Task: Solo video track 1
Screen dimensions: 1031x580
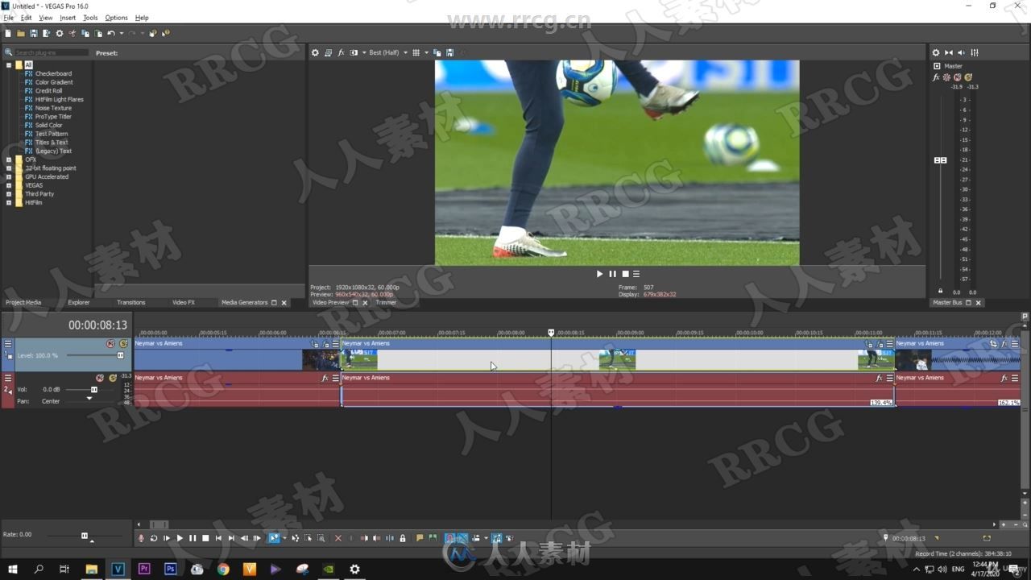Action: click(123, 344)
